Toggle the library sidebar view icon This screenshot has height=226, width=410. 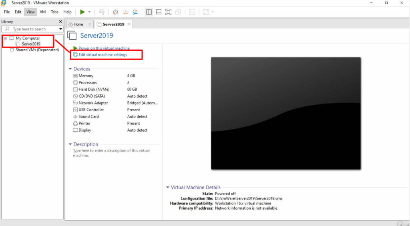point(149,12)
